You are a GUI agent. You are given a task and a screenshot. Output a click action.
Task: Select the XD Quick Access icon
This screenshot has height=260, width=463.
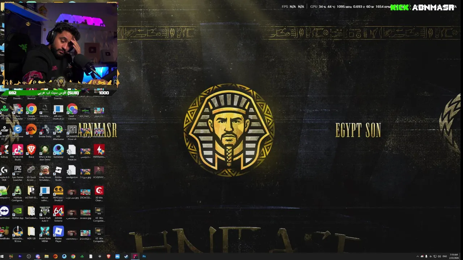tap(31, 173)
